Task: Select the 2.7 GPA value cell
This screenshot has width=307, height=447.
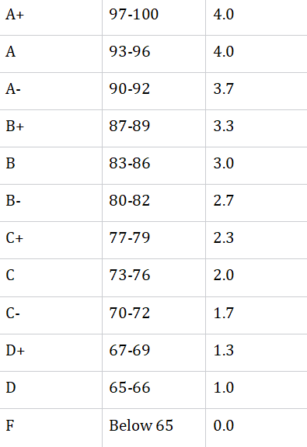Action: click(256, 203)
